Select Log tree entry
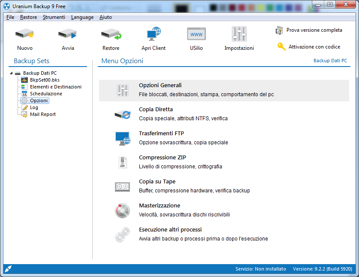The image size is (359, 277). click(x=34, y=107)
